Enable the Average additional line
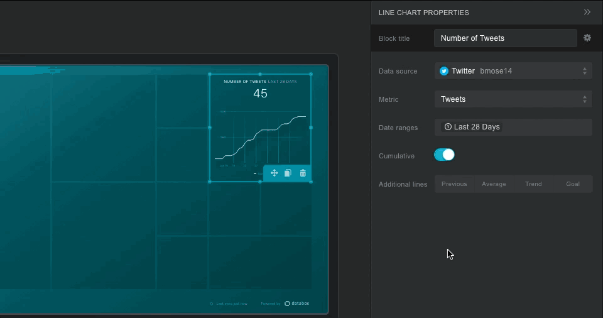The image size is (603, 318). 494,184
